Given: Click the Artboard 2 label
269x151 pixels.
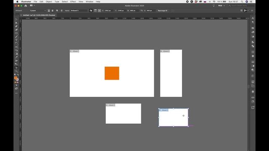Looking at the screenshot, I should [165, 51].
